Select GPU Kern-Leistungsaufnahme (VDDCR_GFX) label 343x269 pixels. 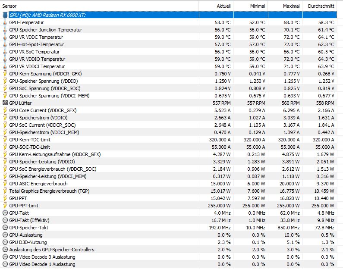(x=55, y=154)
